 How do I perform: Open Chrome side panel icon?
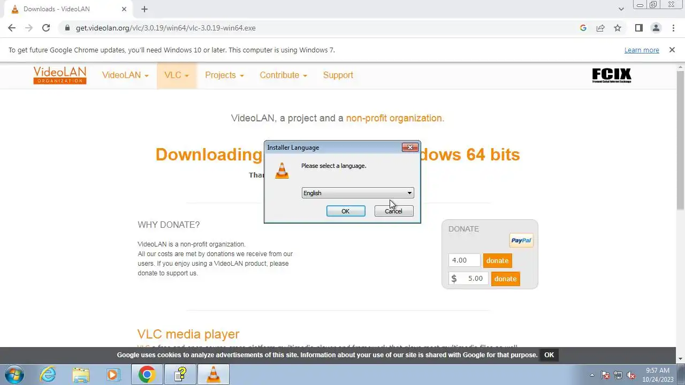638,28
